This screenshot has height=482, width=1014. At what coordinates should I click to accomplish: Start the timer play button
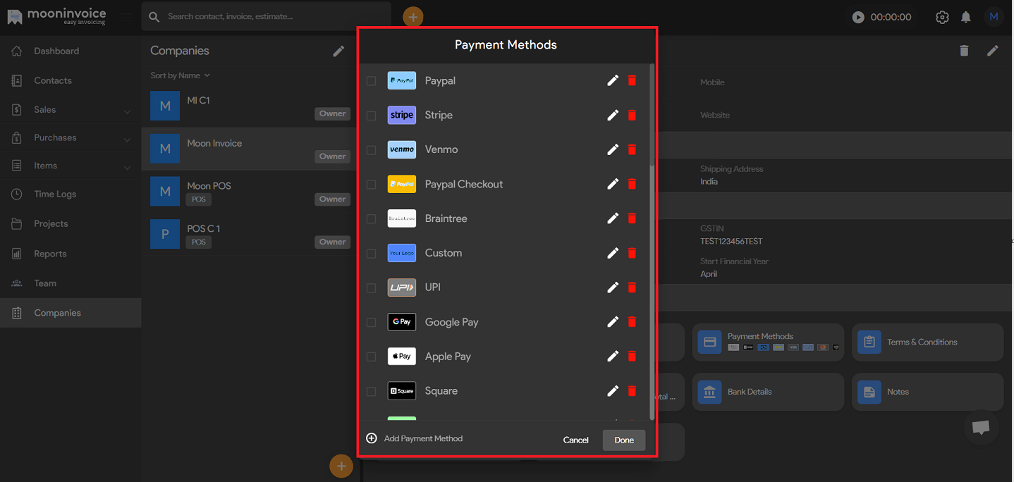pyautogui.click(x=858, y=17)
